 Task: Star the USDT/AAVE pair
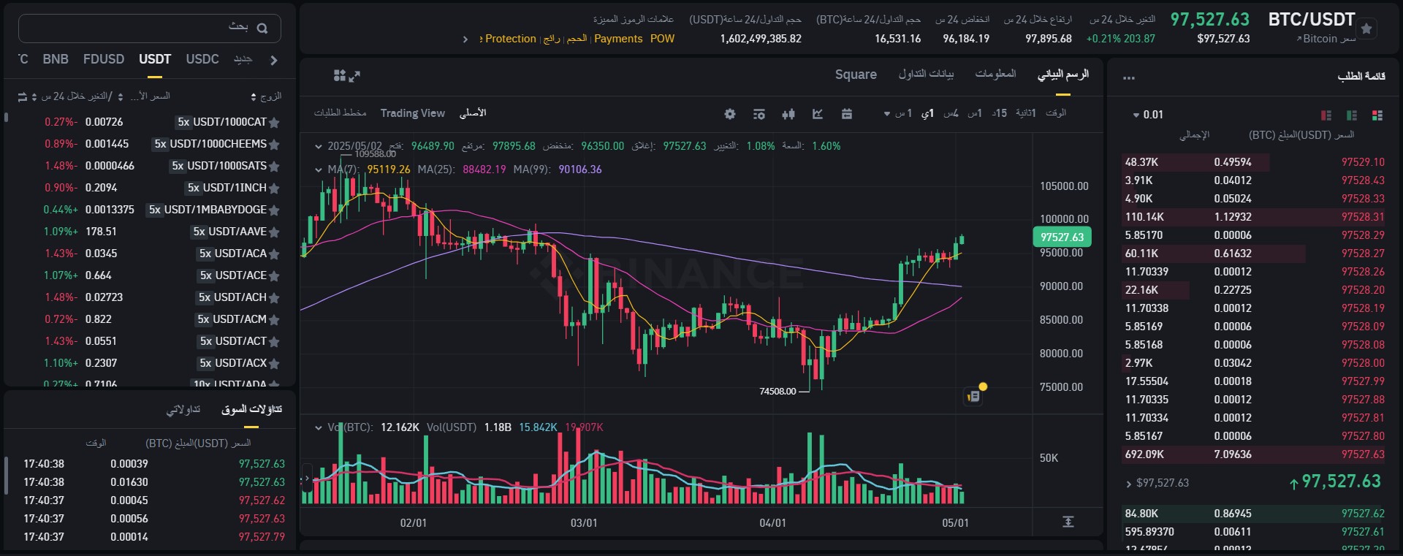pos(274,232)
